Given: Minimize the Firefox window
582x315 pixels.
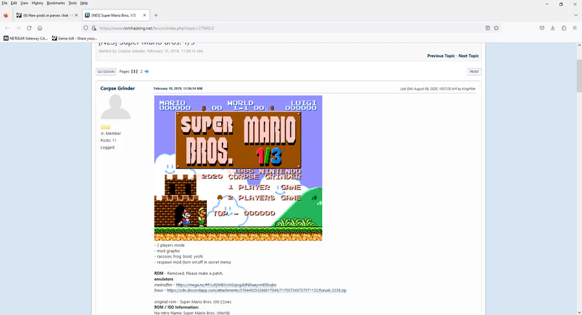Looking at the screenshot, I should tap(546, 4).
